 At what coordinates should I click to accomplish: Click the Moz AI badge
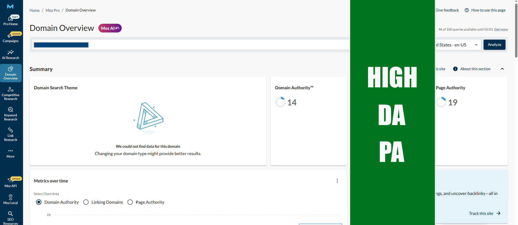(x=110, y=28)
